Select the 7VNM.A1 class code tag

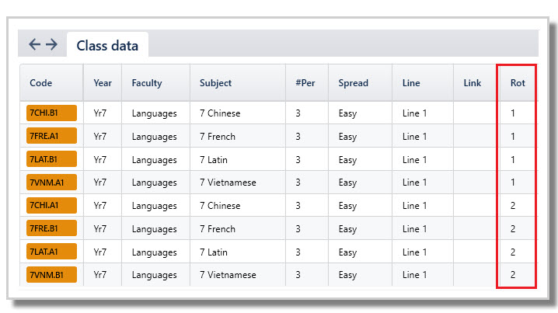tap(51, 182)
